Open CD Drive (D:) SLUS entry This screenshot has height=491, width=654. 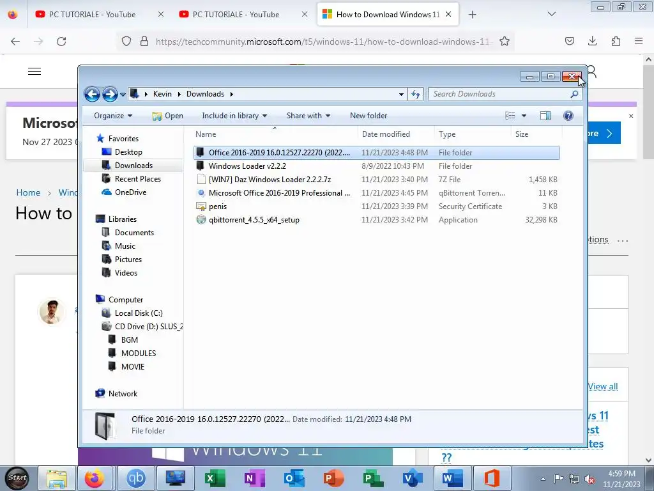148,327
